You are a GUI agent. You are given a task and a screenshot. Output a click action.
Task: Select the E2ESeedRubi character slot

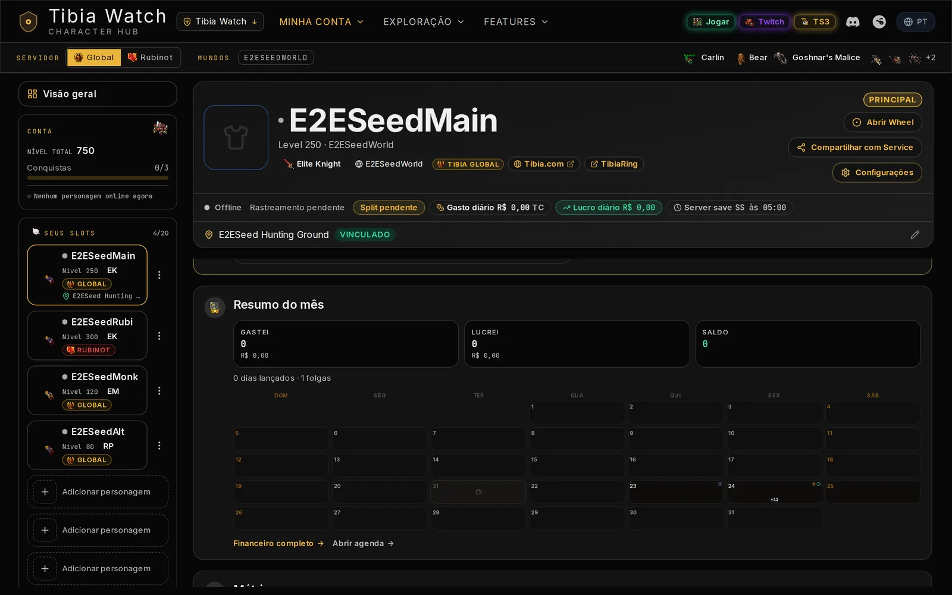click(x=87, y=336)
